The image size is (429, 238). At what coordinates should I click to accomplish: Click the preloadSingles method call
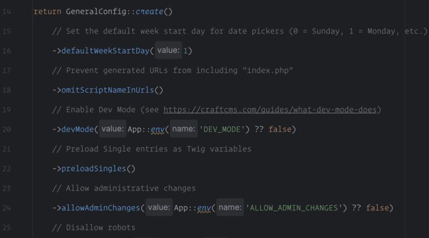[94, 168]
